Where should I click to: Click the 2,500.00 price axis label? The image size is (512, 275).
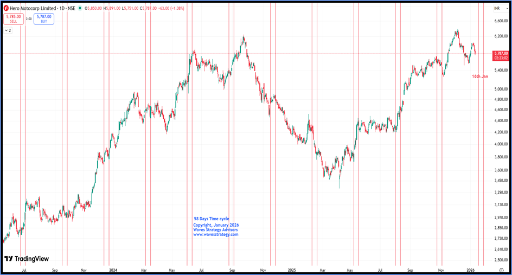tap(501, 260)
